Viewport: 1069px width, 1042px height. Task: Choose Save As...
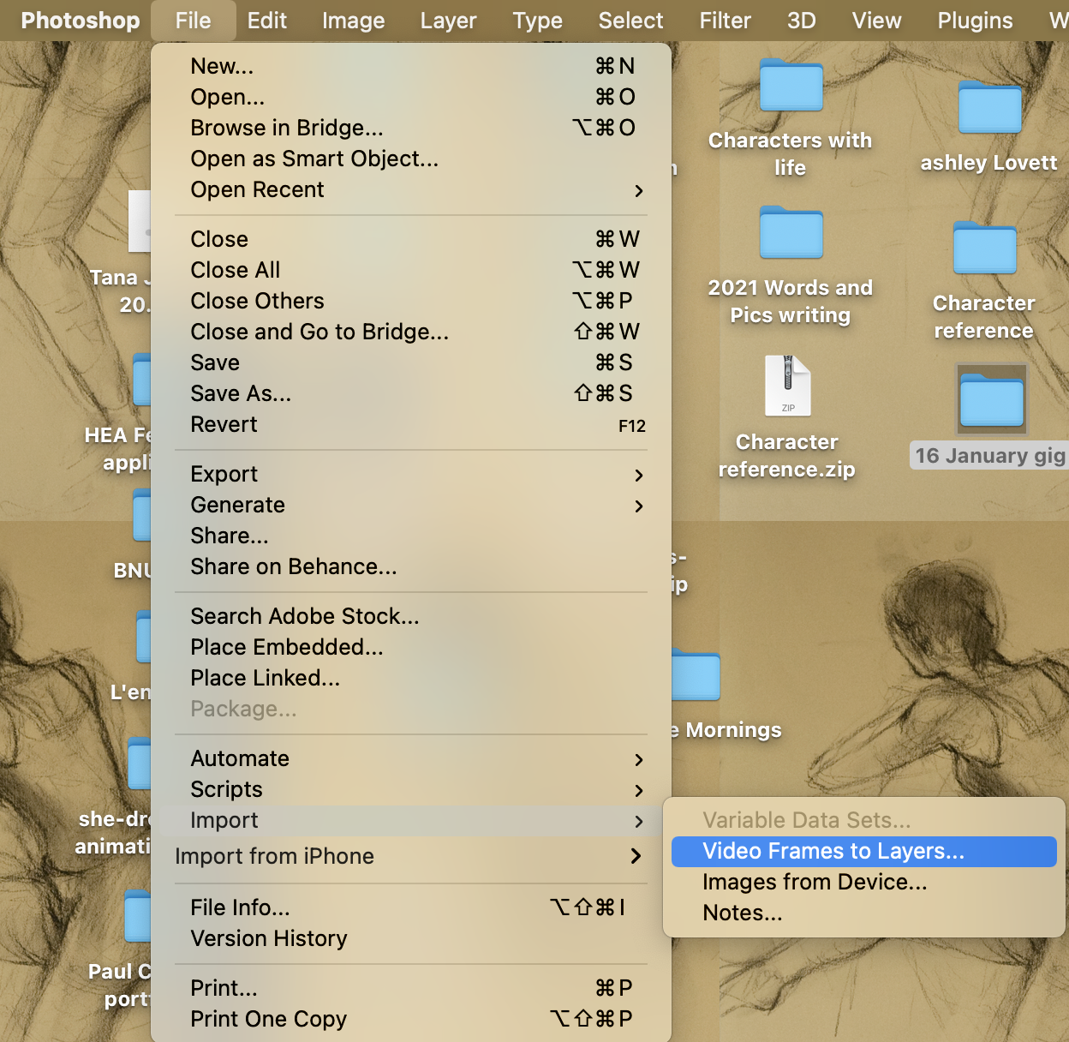pyautogui.click(x=411, y=393)
